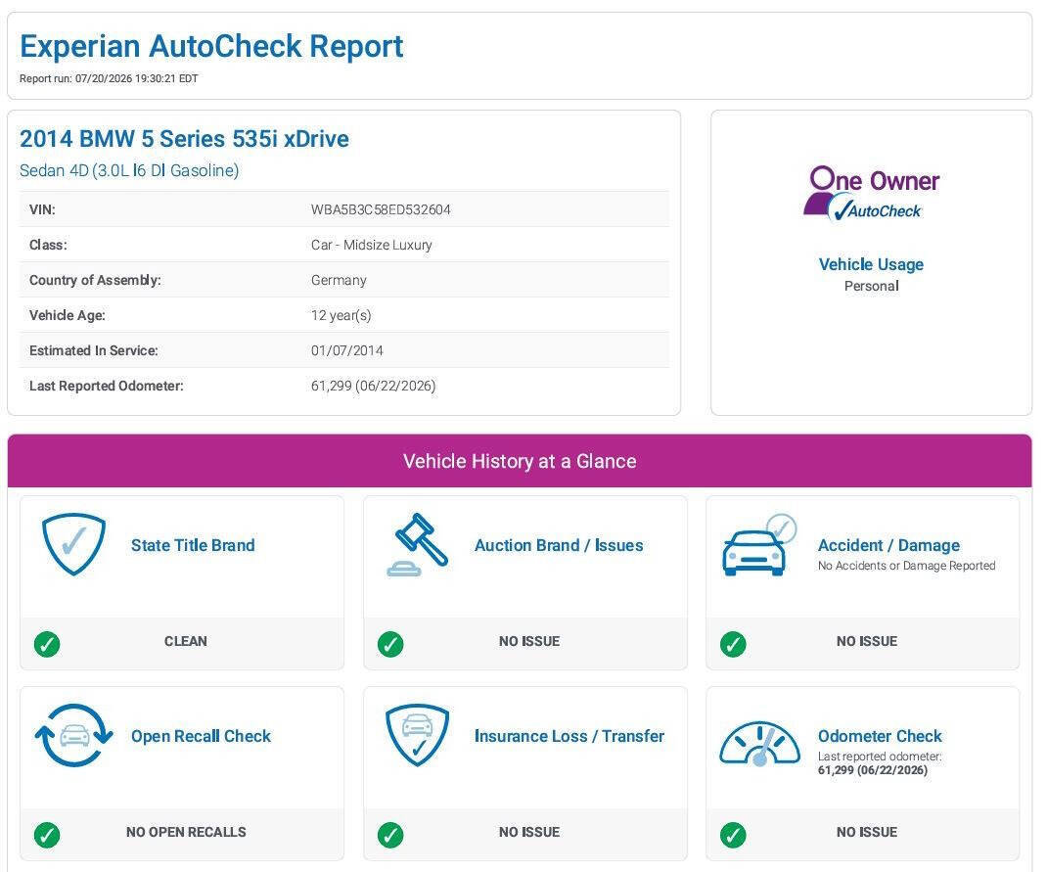This screenshot has width=1047, height=872.
Task: Click the 2014 BMW 5 Series 535i xDrive heading
Action: point(184,139)
